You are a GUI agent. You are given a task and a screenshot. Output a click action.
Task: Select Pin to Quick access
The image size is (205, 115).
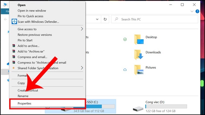[30, 16]
